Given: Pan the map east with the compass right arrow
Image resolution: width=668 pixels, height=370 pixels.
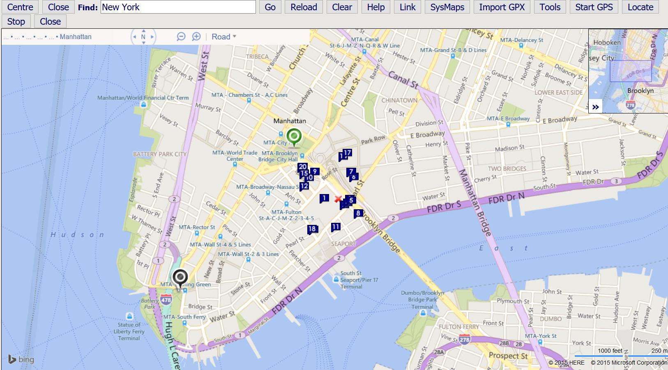Looking at the screenshot, I should (152, 37).
